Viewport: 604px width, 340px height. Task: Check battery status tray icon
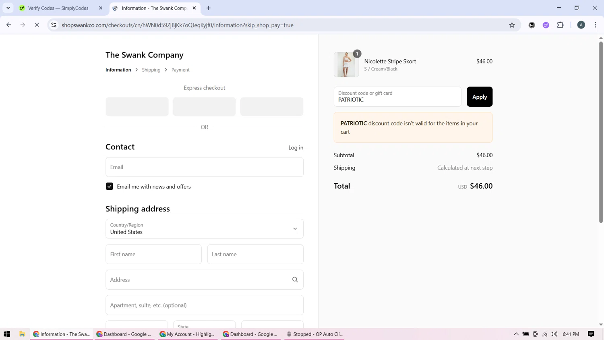[525, 334]
